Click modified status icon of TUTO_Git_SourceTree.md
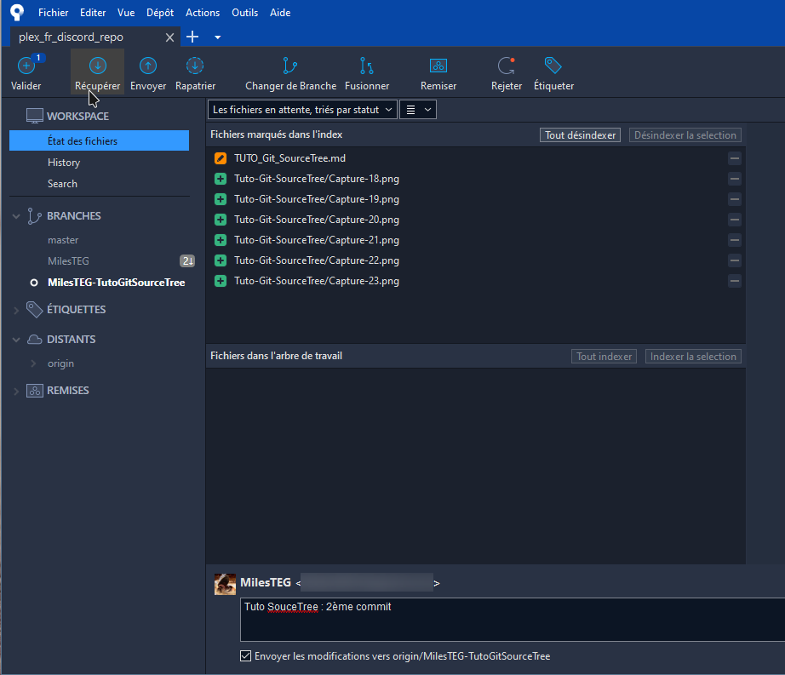The width and height of the screenshot is (785, 675). pyautogui.click(x=221, y=158)
